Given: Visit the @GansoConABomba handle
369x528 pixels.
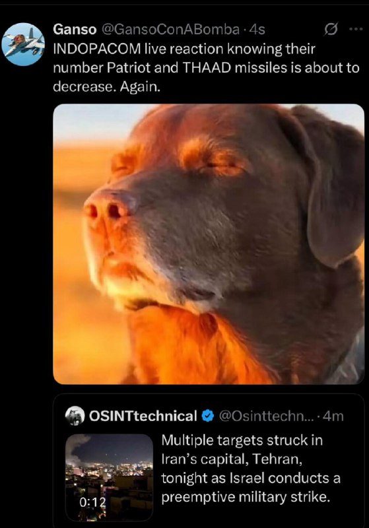Looking at the screenshot, I should point(170,30).
